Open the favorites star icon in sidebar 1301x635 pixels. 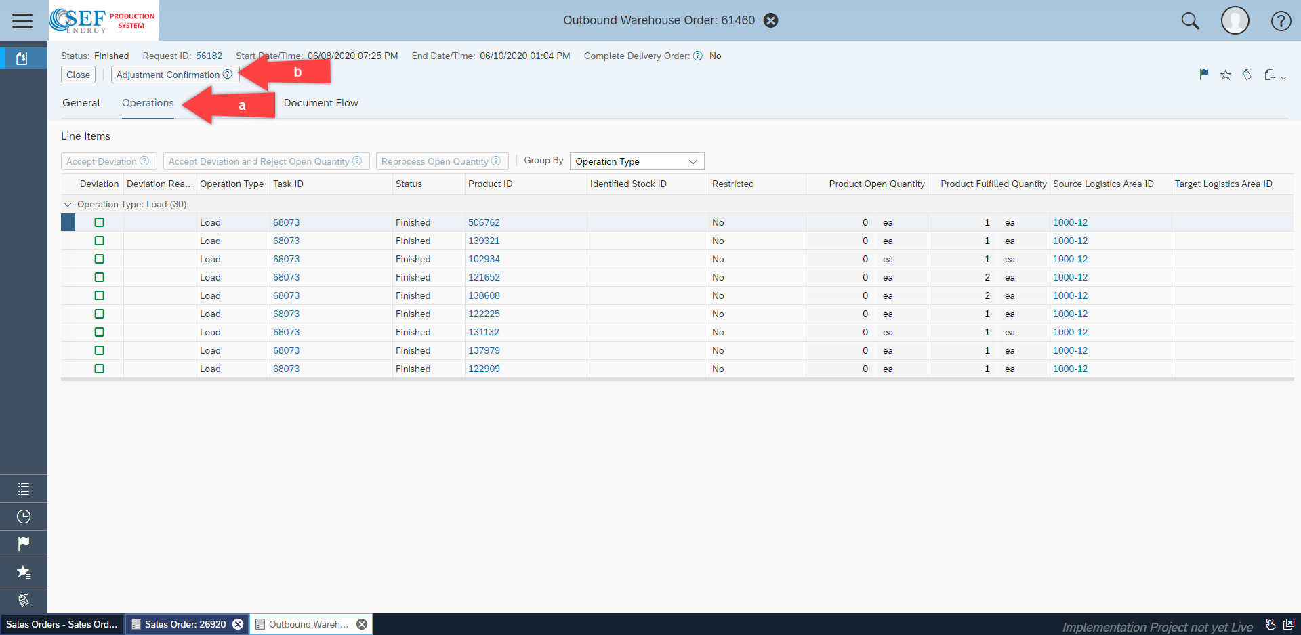coord(24,572)
